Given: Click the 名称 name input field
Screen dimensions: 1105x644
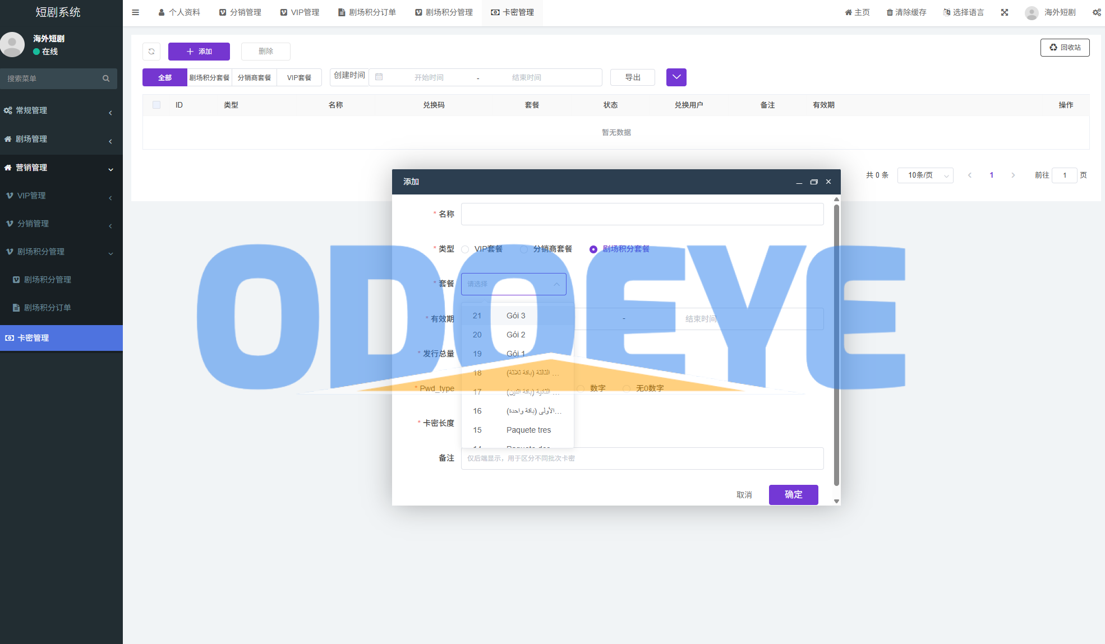Looking at the screenshot, I should coord(642,214).
